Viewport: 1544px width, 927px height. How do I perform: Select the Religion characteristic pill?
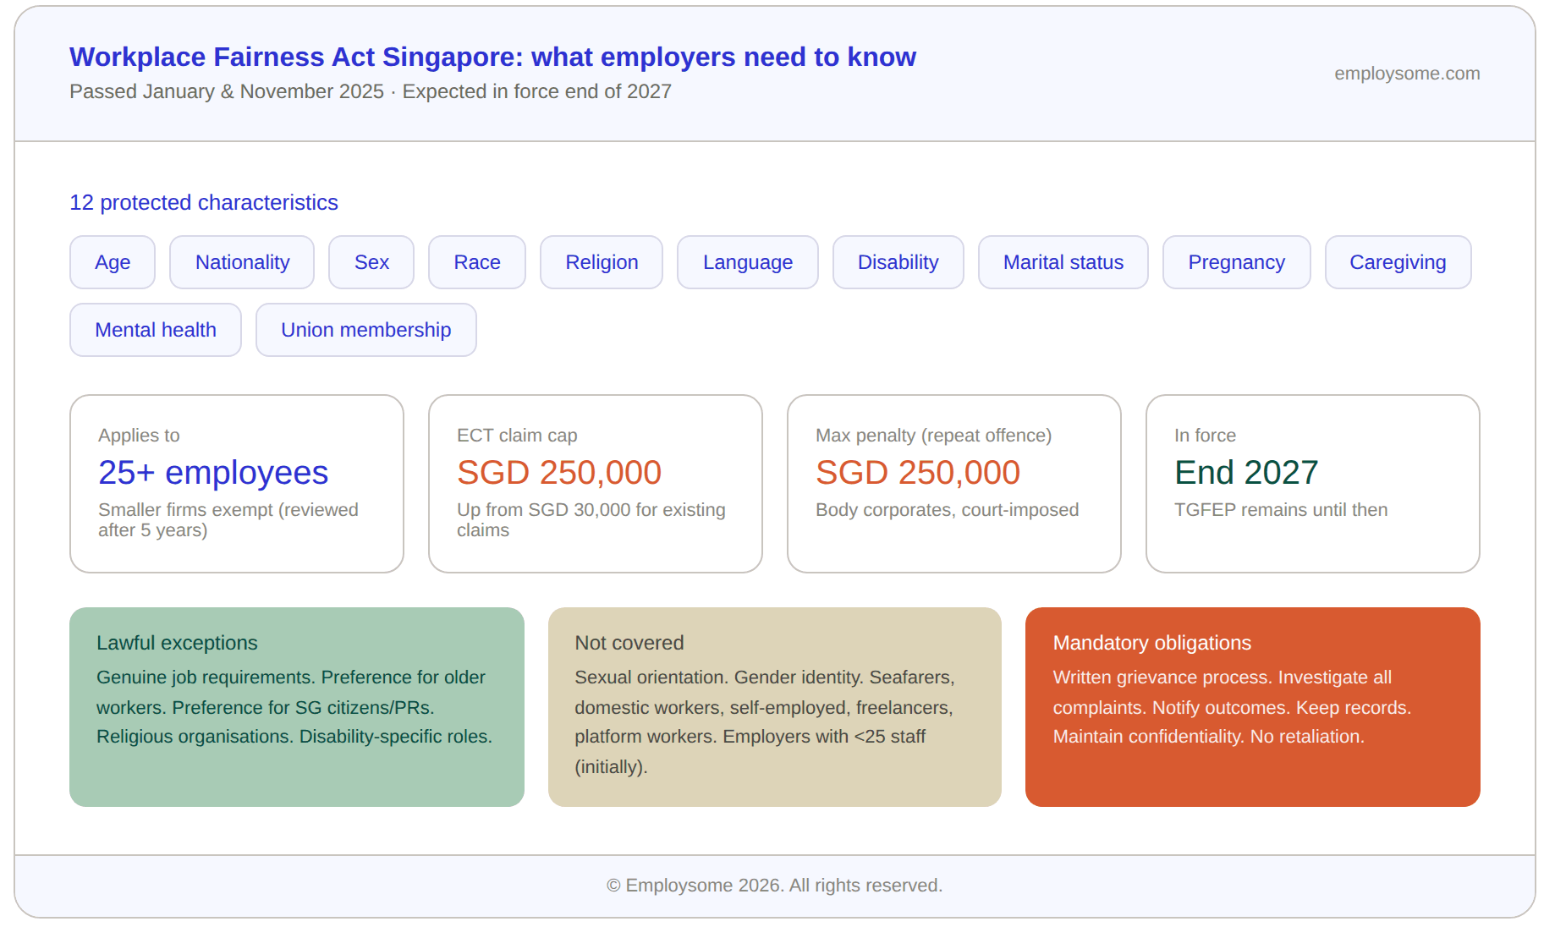601,262
